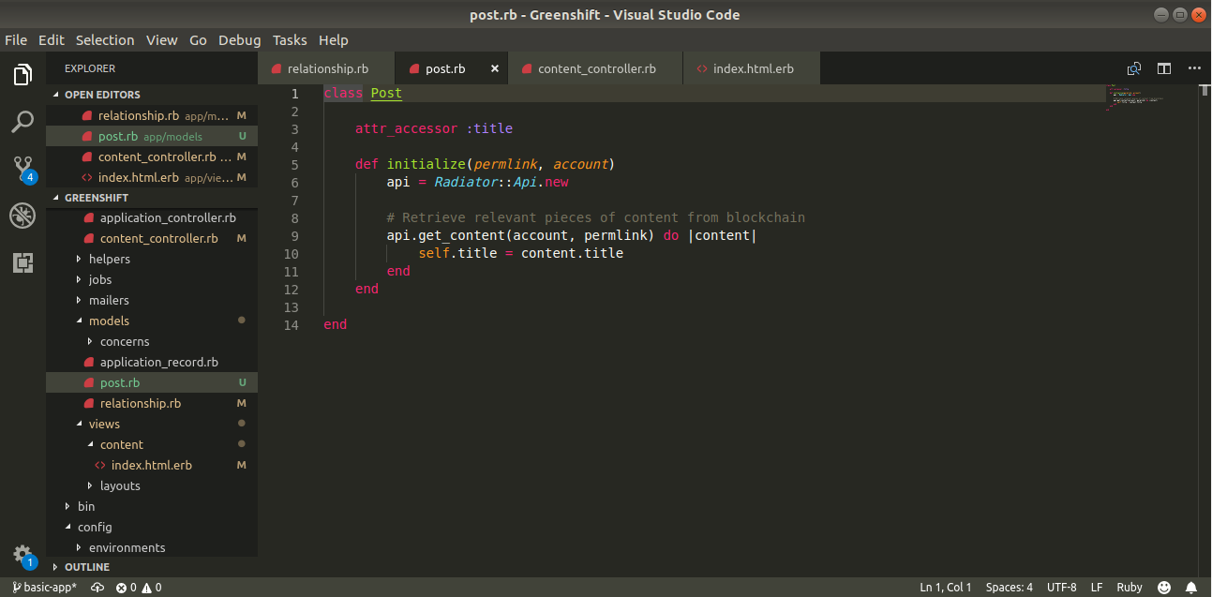Open the Debug view icon

pyautogui.click(x=22, y=216)
